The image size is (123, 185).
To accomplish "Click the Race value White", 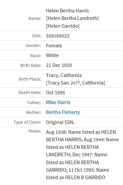I will click(52, 55).
